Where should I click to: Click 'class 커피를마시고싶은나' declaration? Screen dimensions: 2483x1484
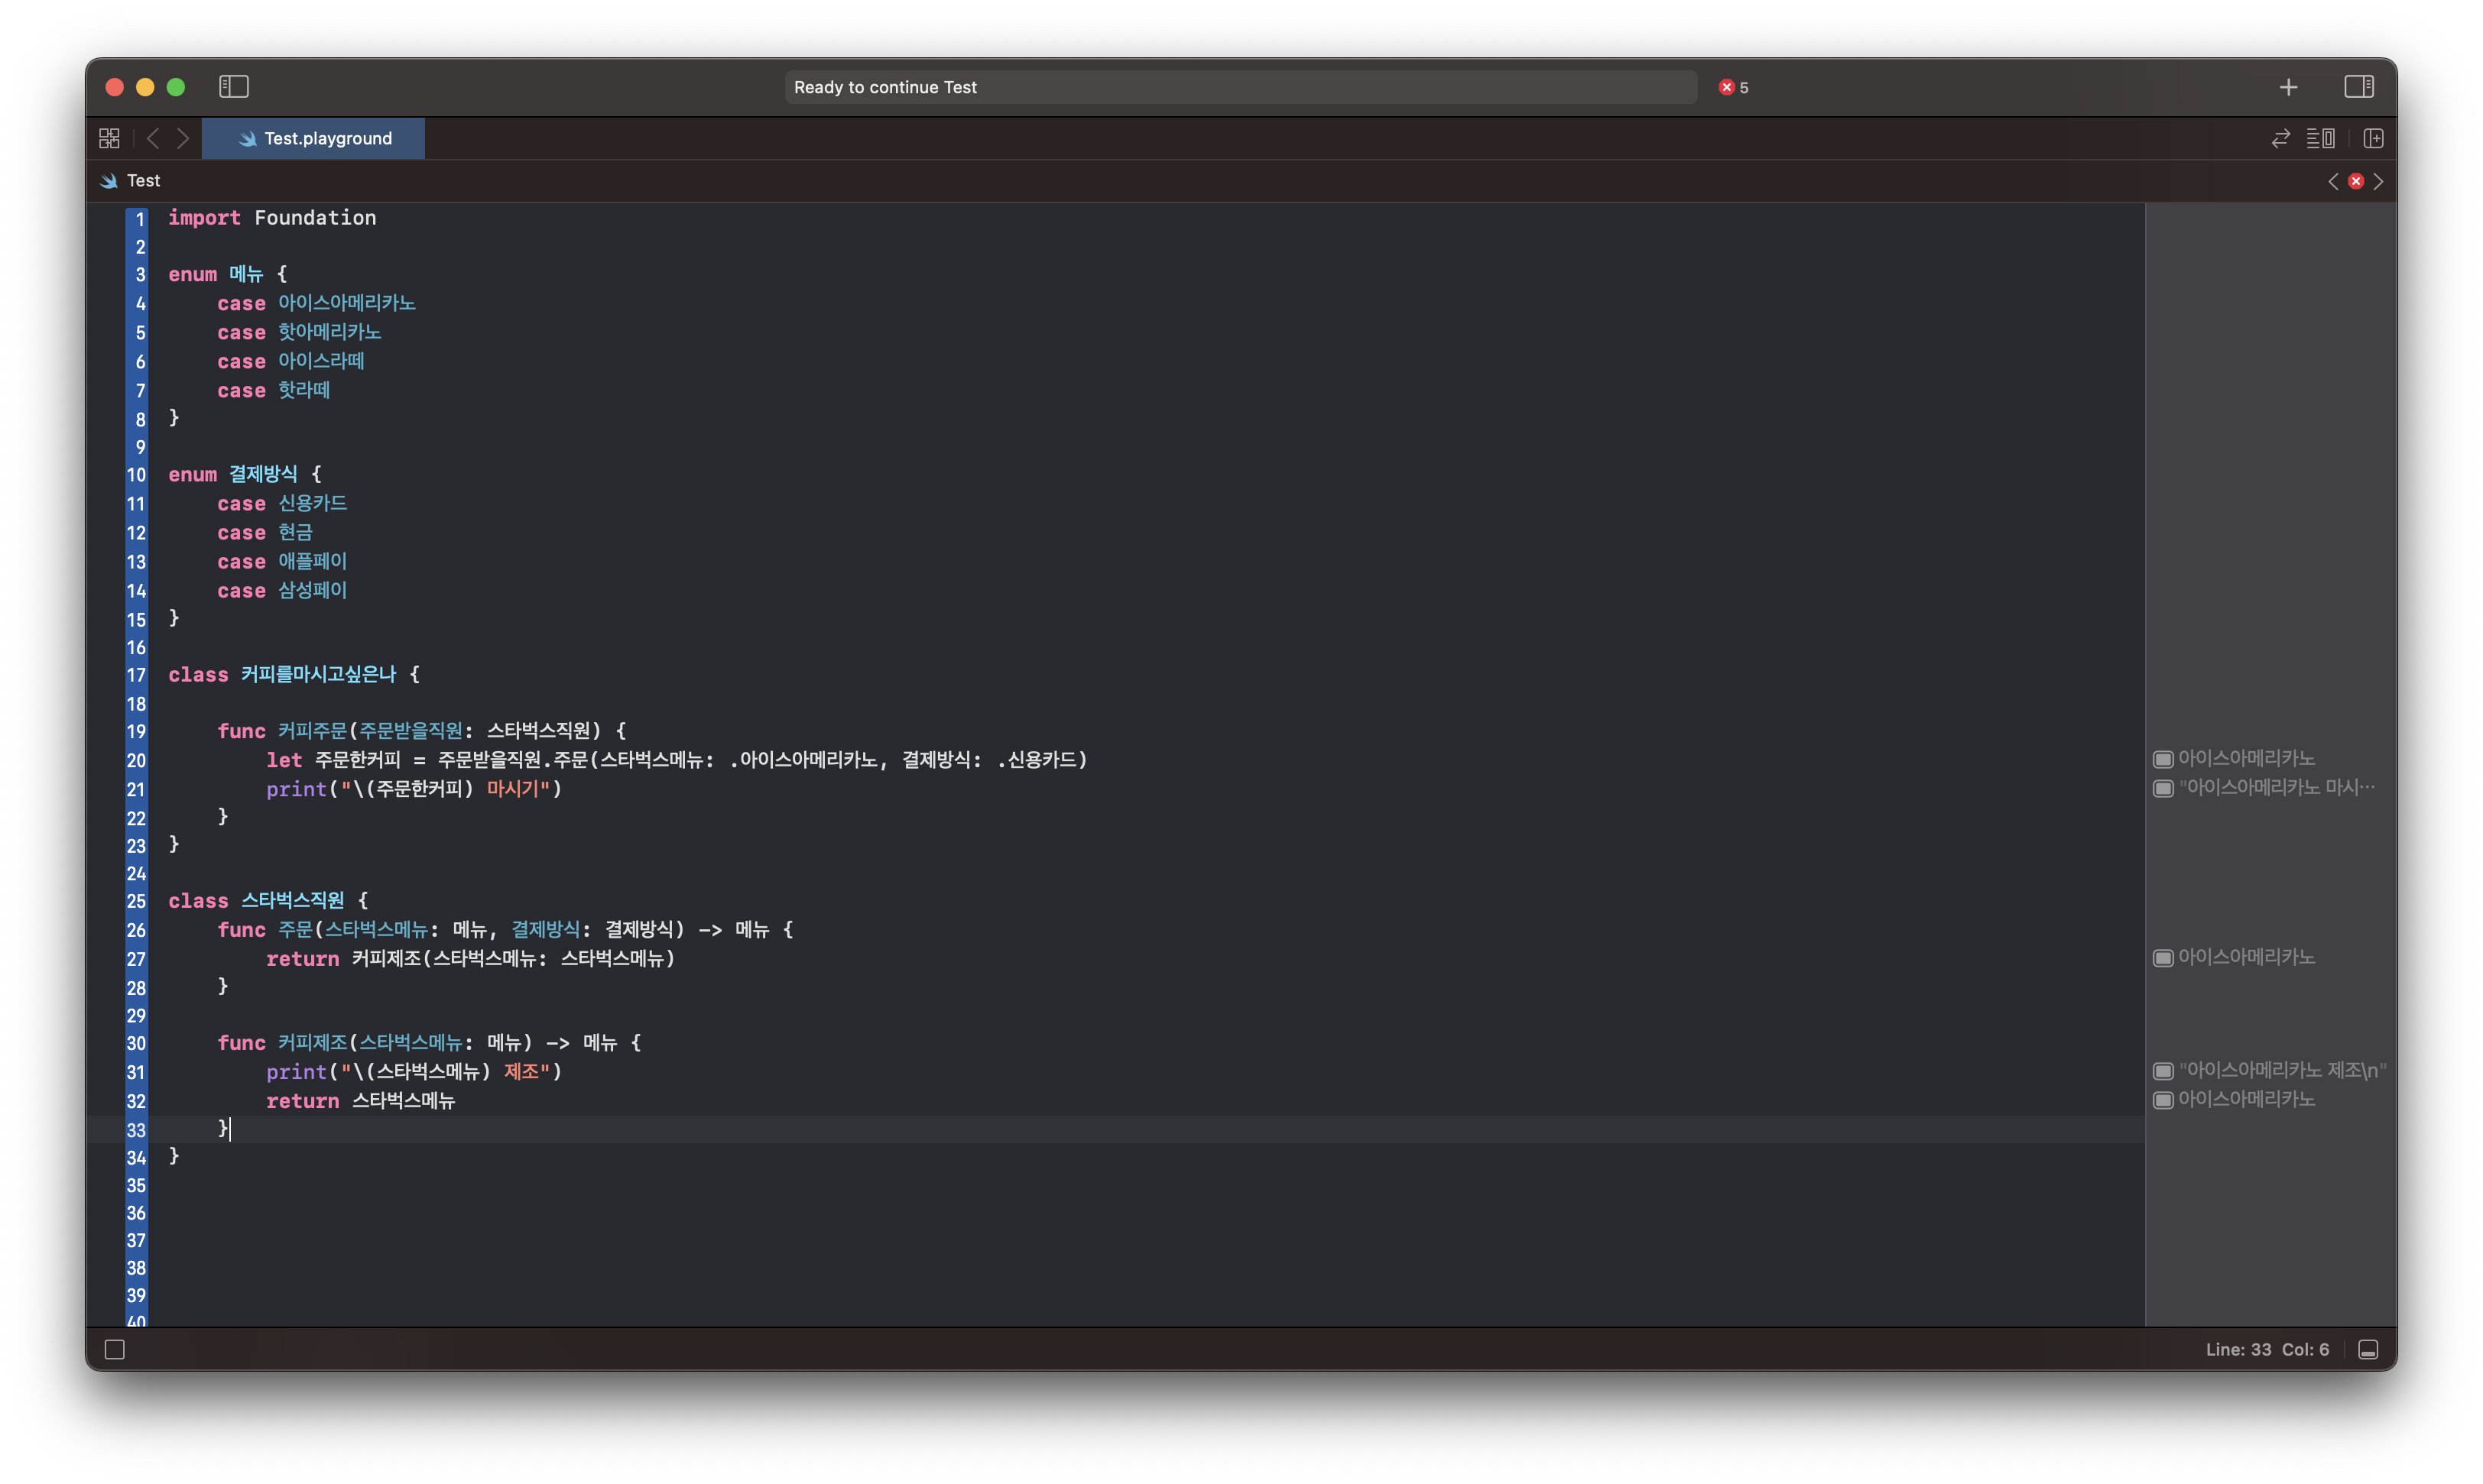[282, 675]
